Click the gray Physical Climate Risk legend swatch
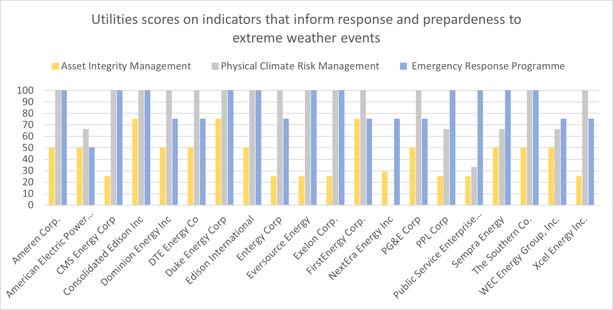The height and width of the screenshot is (310, 613). click(215, 66)
